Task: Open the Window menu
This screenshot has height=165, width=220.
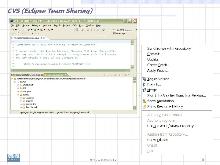Action: (x=90, y=25)
